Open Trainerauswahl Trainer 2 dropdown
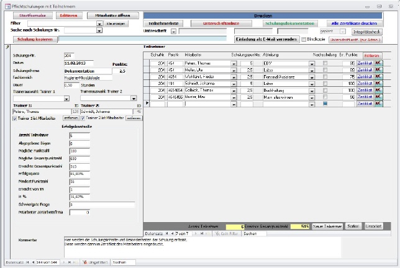The width and height of the screenshot is (400, 268). click(x=134, y=98)
